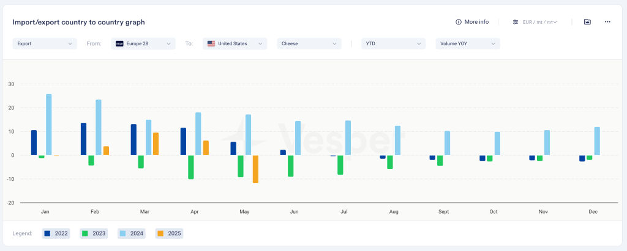Toggle the 2022 legend series
Viewport: 627px width, 251px height.
(x=56, y=233)
